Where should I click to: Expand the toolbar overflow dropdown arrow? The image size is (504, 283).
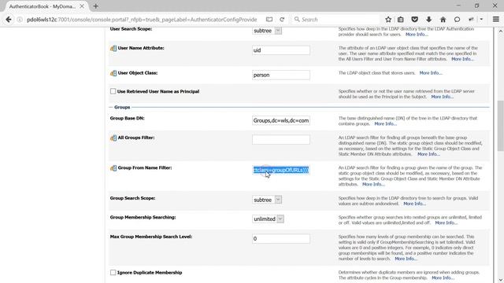[481, 20]
